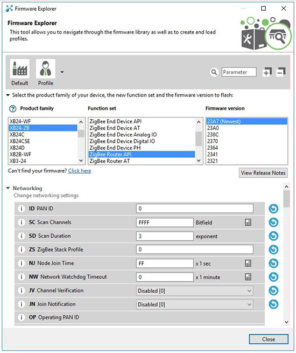Open calculator for Network Watchdog Timeout
The width and height of the screenshot is (296, 353).
click(x=248, y=277)
